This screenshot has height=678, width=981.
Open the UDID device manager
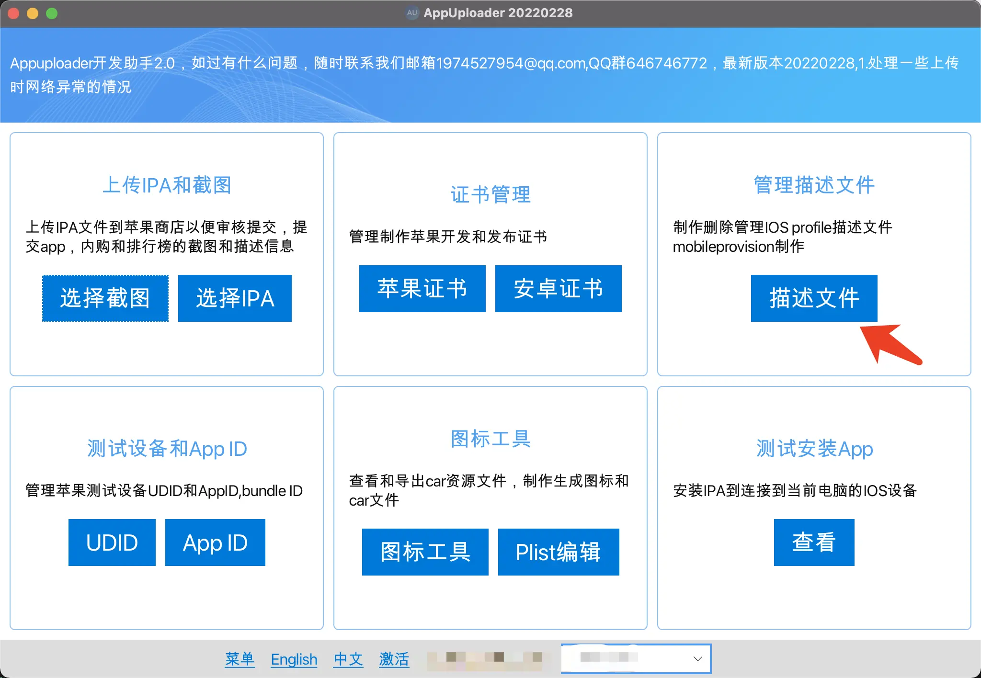click(x=112, y=542)
